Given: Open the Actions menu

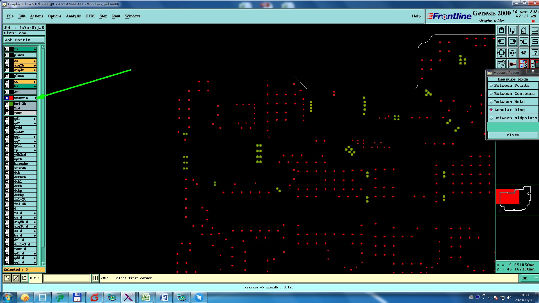Looking at the screenshot, I should (36, 16).
